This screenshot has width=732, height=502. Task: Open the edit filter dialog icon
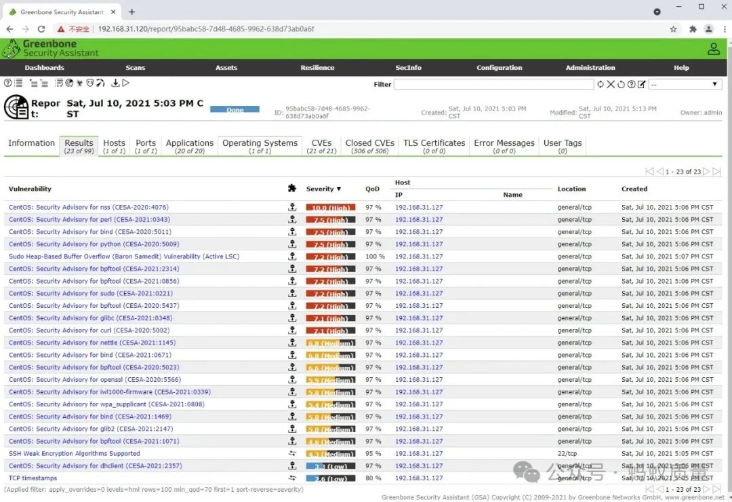point(641,84)
